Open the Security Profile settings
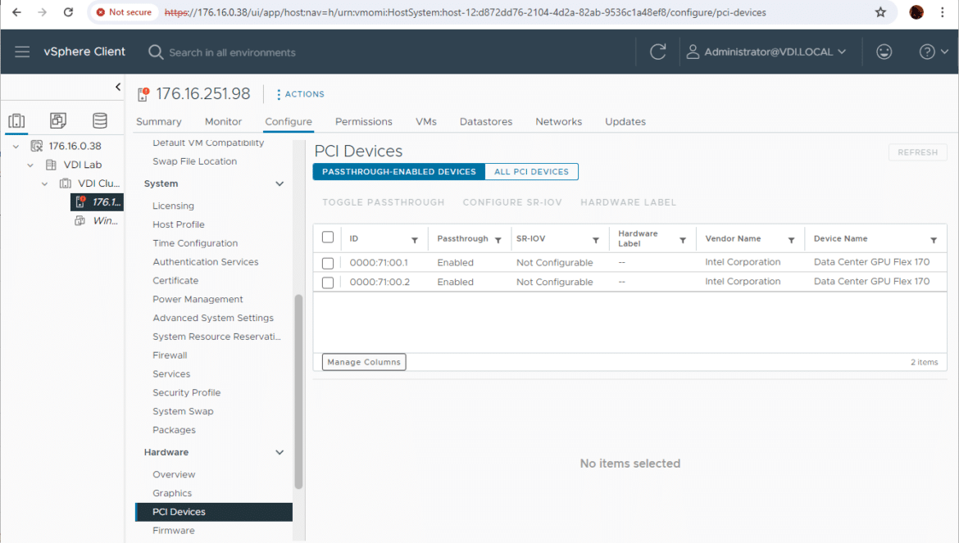This screenshot has width=959, height=543. pyautogui.click(x=187, y=393)
